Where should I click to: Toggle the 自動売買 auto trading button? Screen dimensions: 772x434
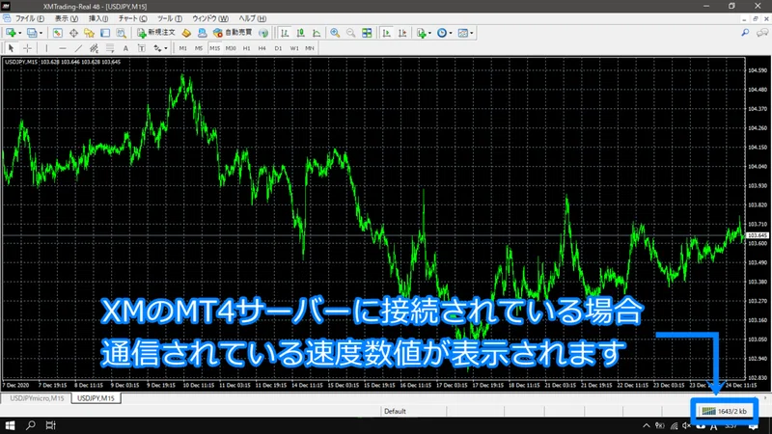click(x=233, y=33)
